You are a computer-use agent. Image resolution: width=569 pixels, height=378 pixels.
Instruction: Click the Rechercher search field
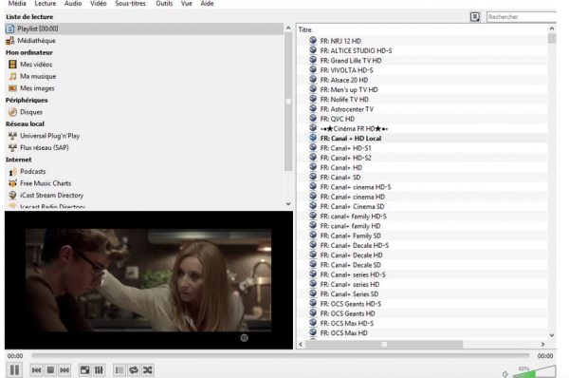tap(521, 17)
